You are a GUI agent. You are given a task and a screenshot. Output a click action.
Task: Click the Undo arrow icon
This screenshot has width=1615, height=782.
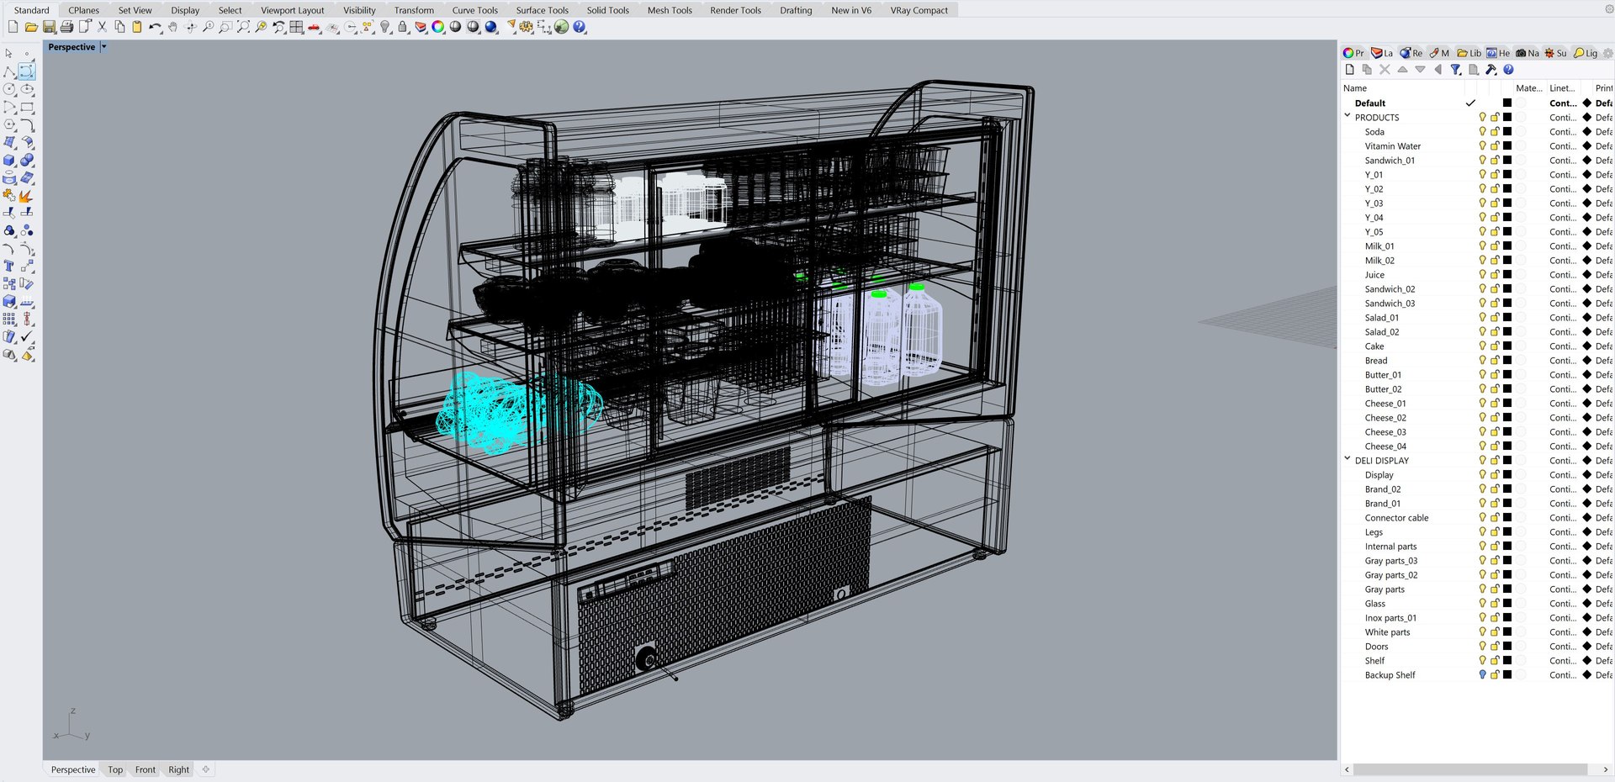[155, 27]
